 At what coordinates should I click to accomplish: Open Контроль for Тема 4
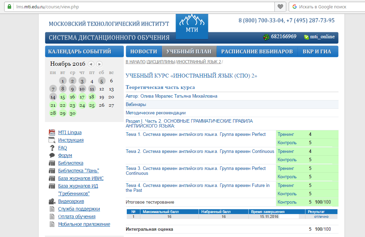287,194
